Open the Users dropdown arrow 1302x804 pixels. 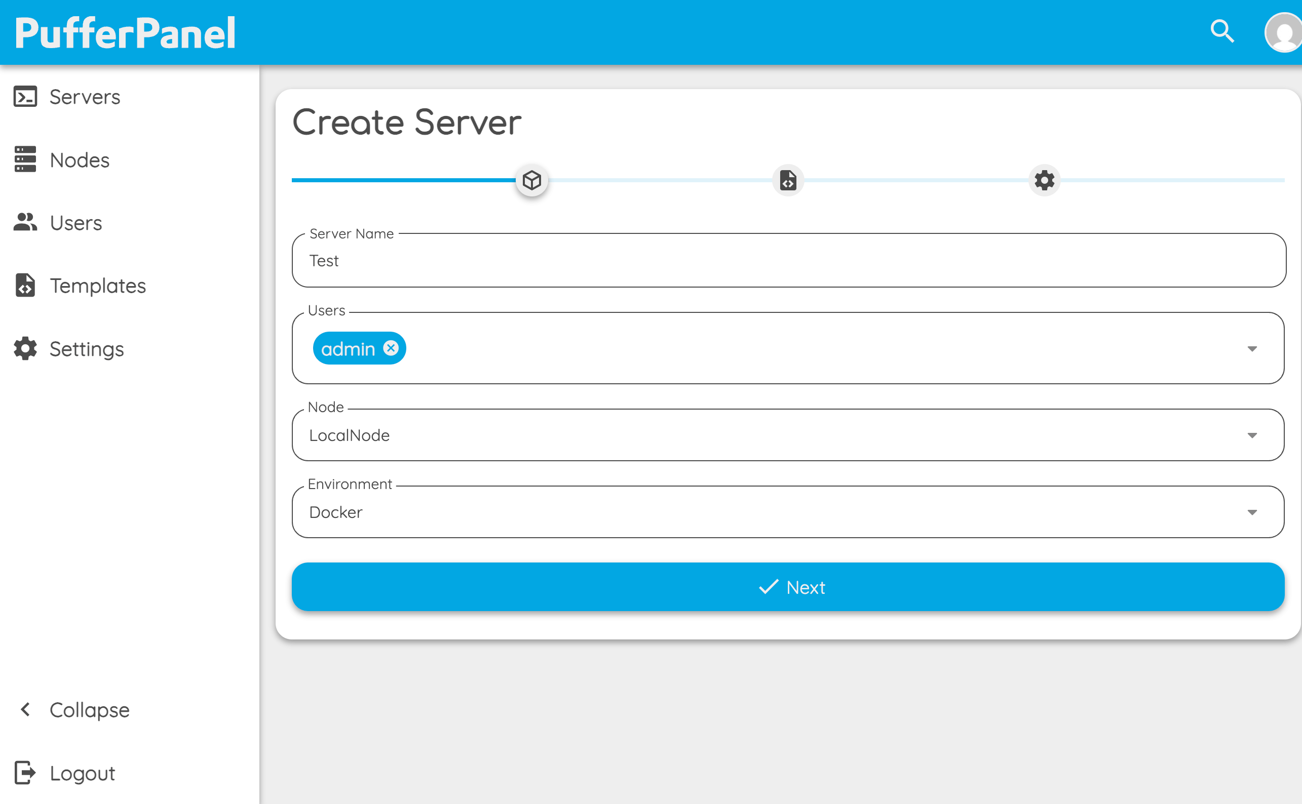point(1252,349)
